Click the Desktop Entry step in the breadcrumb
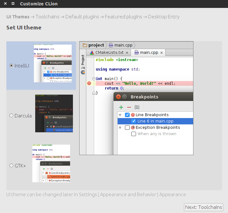Screen dimensions: 228x213 pyautogui.click(x=164, y=17)
